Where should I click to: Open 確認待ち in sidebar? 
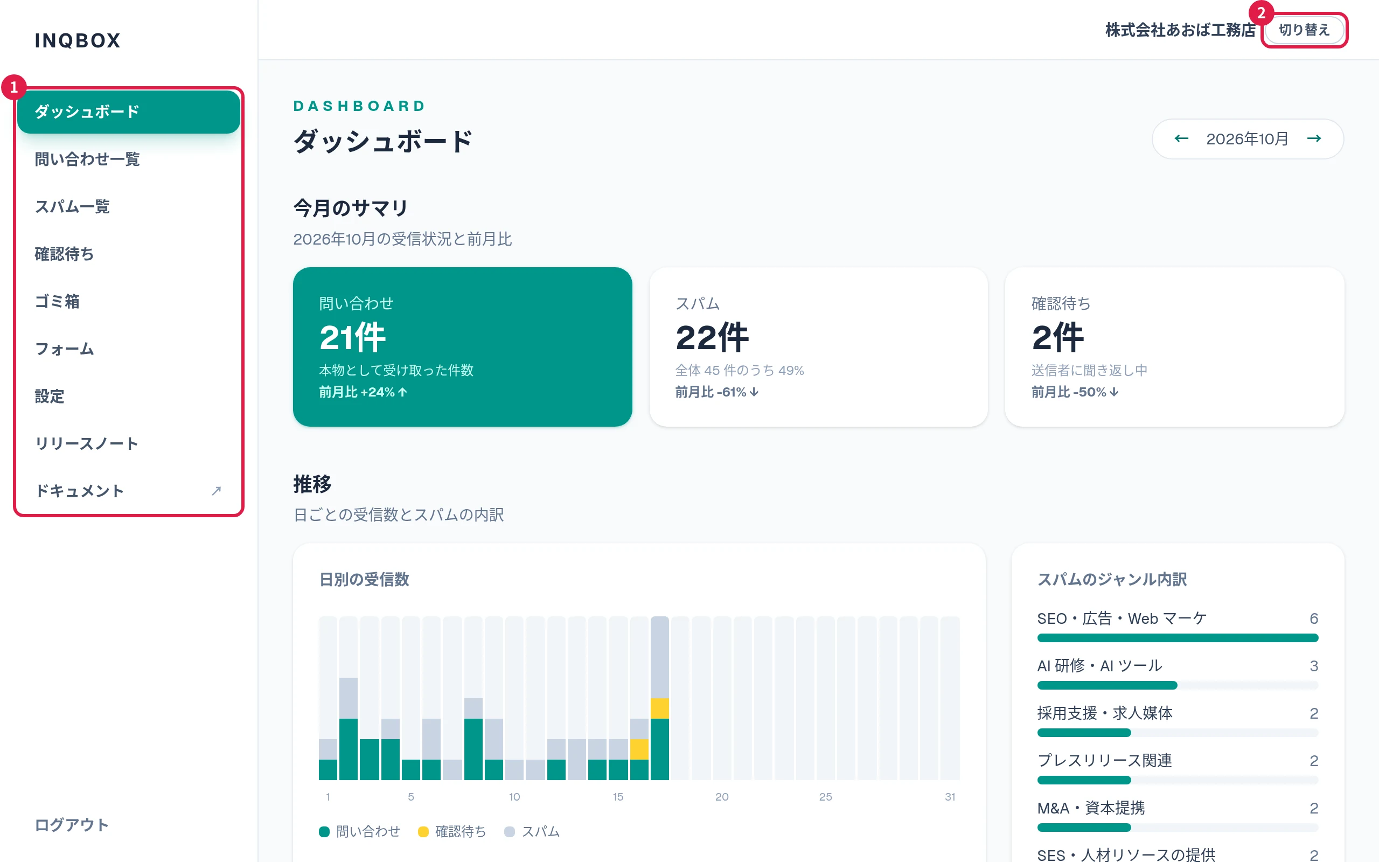pyautogui.click(x=128, y=254)
